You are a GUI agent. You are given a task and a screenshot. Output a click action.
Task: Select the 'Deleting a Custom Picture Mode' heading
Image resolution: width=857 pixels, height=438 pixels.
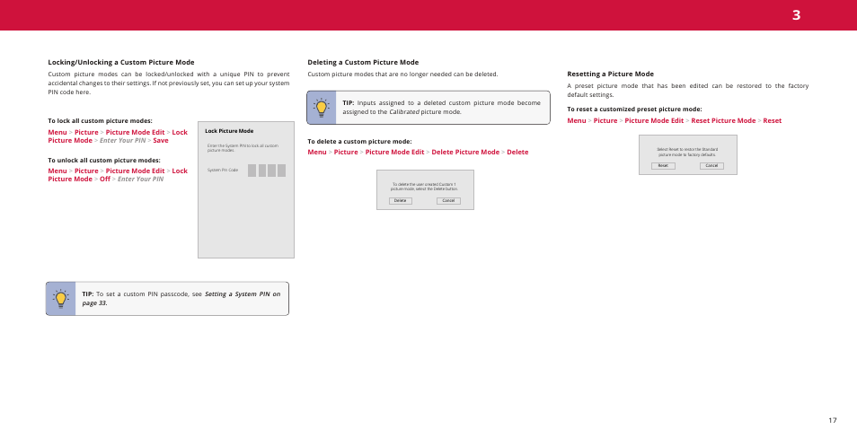point(363,63)
